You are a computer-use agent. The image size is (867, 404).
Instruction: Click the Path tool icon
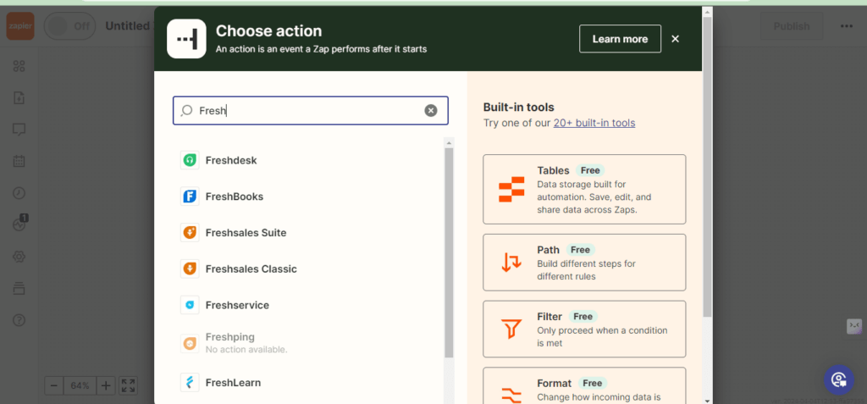[511, 261]
